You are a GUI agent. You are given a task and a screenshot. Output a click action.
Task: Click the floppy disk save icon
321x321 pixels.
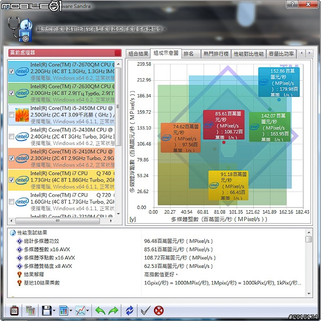(x=47, y=310)
